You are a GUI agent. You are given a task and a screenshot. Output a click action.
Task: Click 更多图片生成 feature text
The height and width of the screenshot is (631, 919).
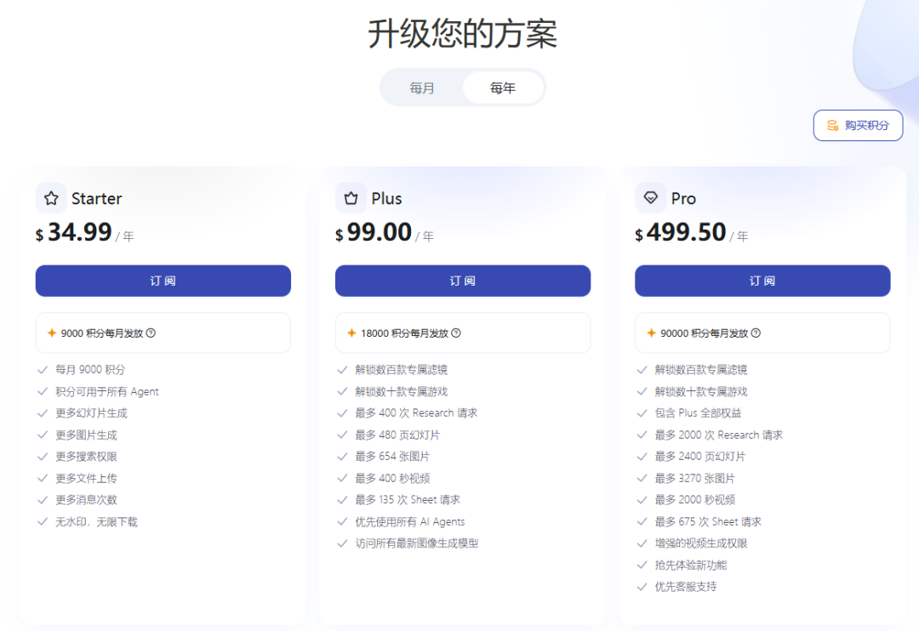pos(86,435)
